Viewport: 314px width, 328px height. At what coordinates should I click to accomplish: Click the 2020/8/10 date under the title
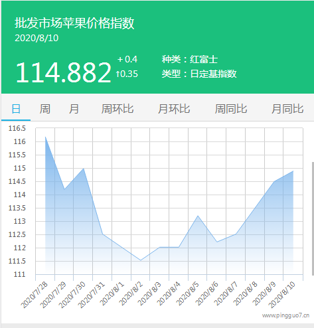(37, 38)
